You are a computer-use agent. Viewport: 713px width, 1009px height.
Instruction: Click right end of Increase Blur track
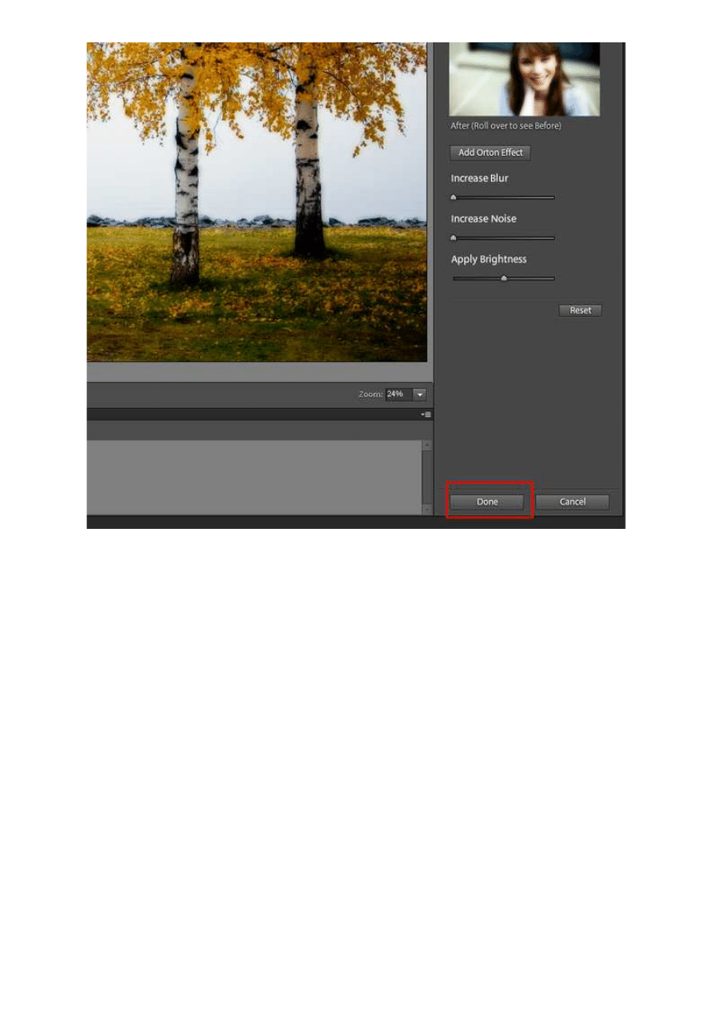pos(553,197)
